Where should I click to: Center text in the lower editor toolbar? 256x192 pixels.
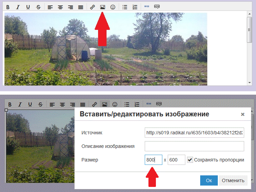62,104
